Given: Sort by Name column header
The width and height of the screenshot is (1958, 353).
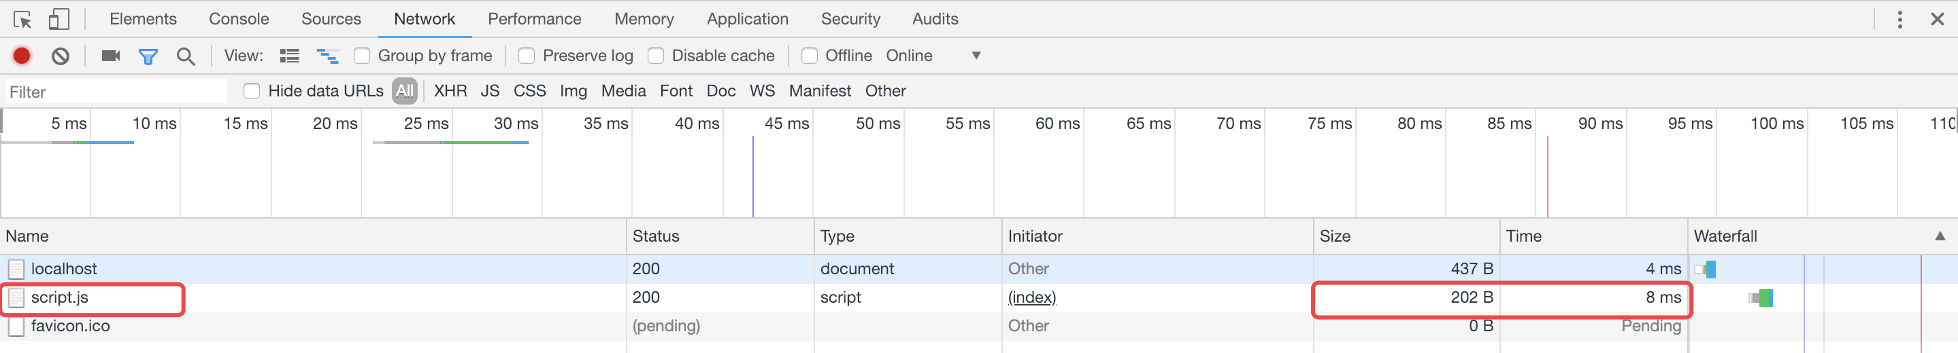Looking at the screenshot, I should point(313,236).
